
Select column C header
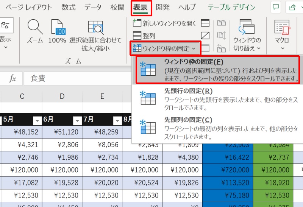click(22, 96)
